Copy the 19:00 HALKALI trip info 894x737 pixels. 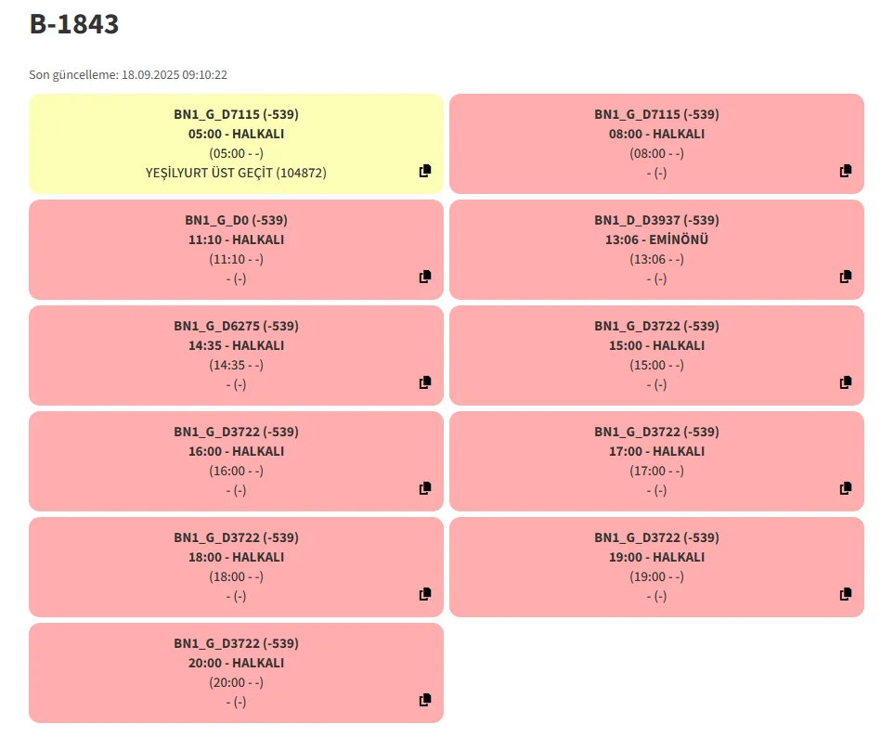(846, 594)
